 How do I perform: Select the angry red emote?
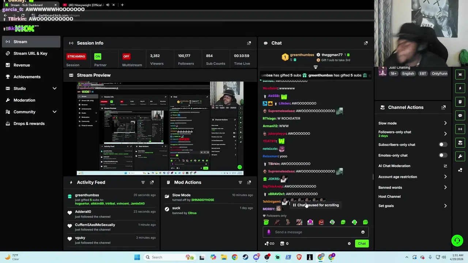point(321,222)
